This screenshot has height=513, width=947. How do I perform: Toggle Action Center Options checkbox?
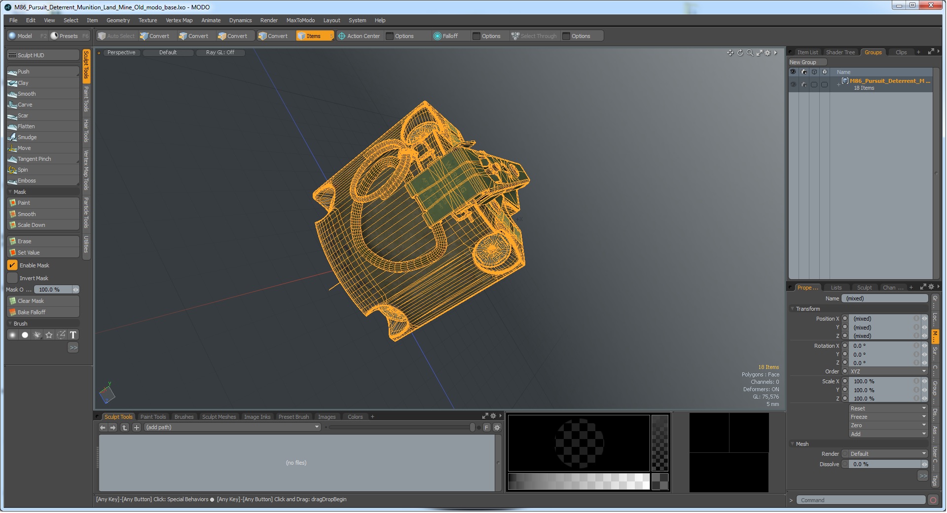(x=390, y=36)
